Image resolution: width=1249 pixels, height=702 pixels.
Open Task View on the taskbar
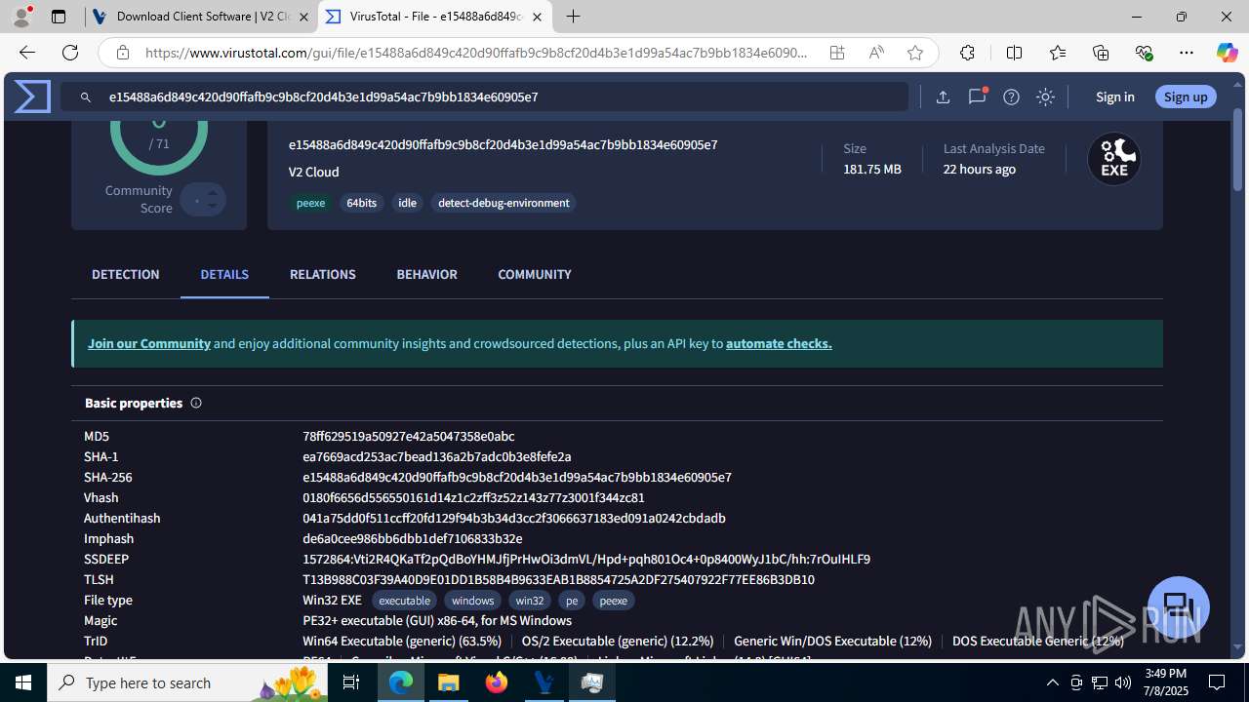(x=351, y=682)
